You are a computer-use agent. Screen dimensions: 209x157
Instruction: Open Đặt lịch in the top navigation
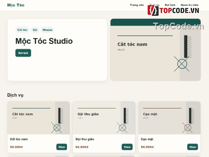(x=170, y=5)
